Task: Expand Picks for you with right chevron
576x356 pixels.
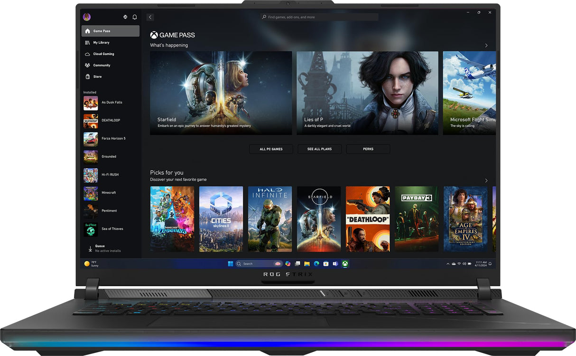Action: [486, 181]
